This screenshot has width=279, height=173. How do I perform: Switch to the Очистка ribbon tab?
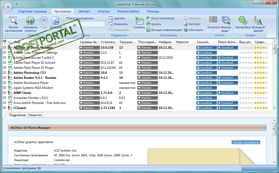click(103, 11)
